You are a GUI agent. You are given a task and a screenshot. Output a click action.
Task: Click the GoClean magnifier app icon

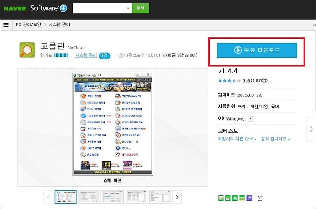click(27, 50)
